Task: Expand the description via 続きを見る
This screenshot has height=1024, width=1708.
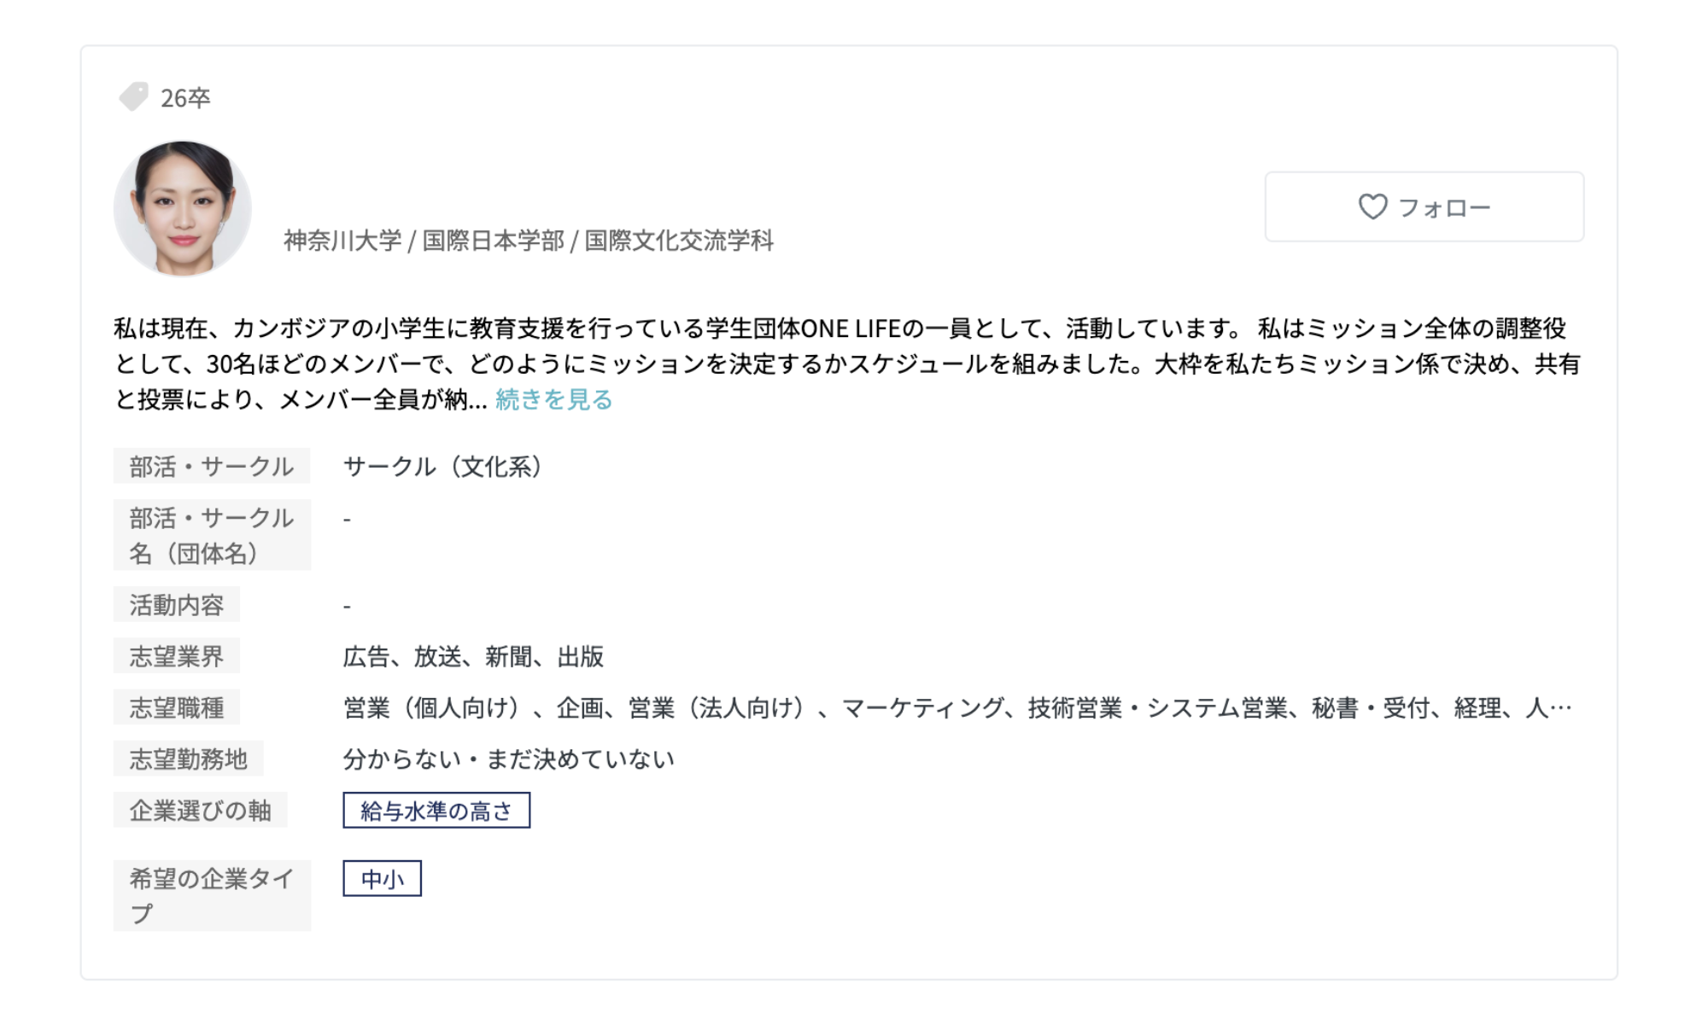Action: coord(553,399)
